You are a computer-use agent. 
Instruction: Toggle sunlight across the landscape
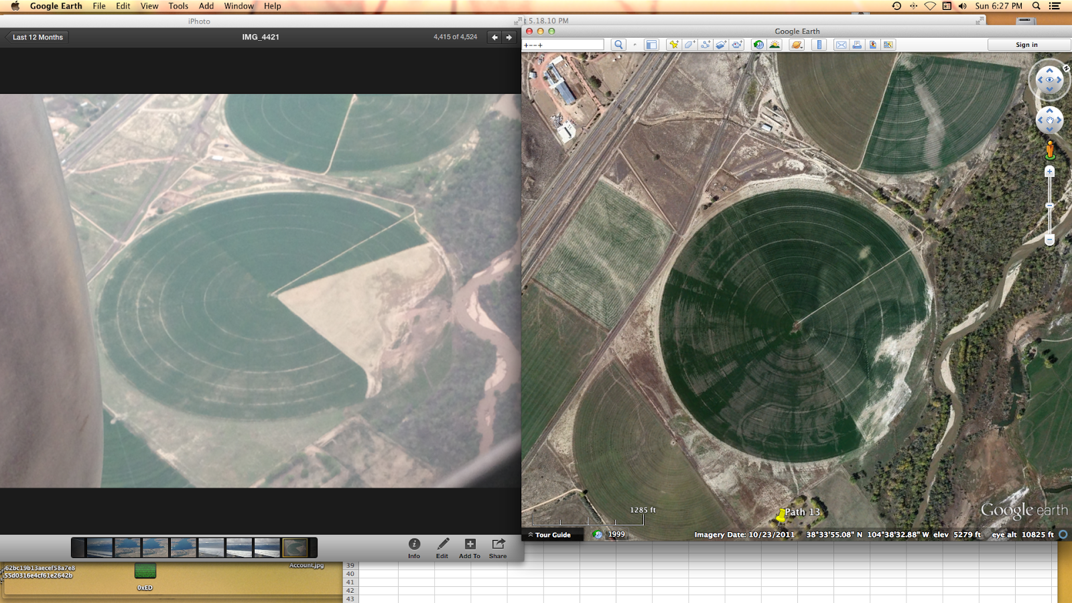775,45
